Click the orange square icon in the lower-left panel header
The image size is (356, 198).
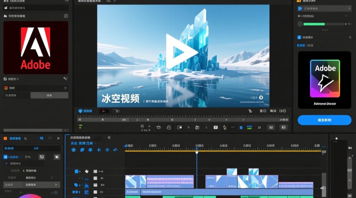[5, 138]
